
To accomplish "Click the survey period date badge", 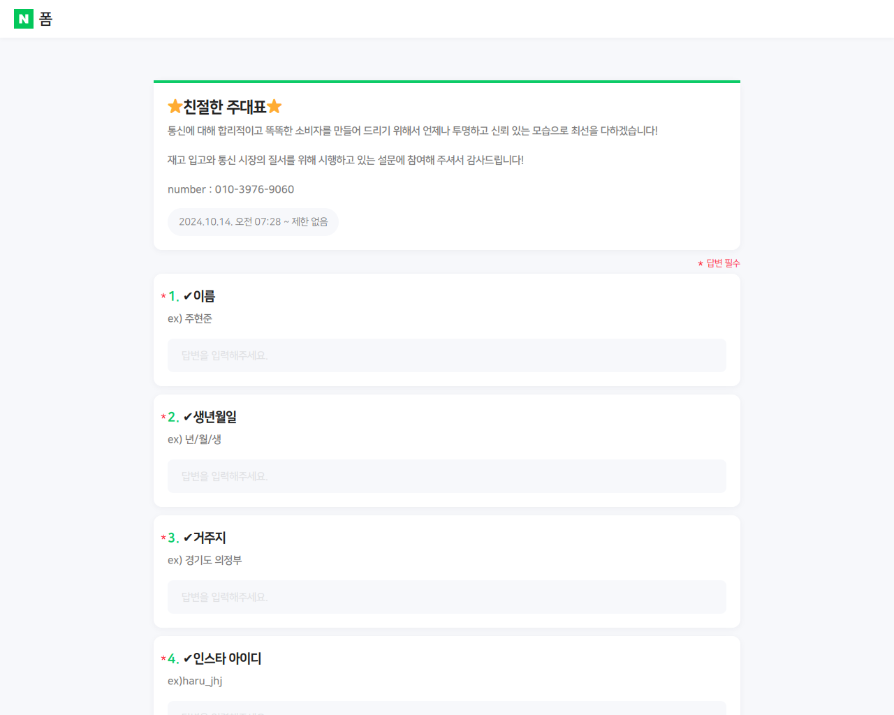I will 253,222.
